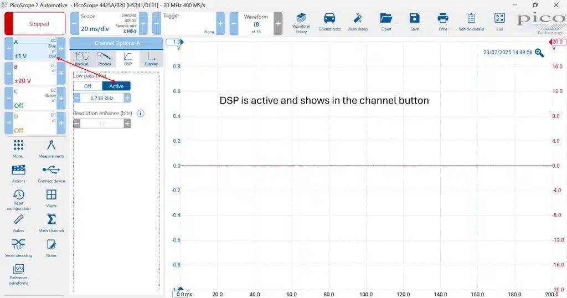Switch to the Vertical tab
The width and height of the screenshot is (567, 298).
click(81, 59)
